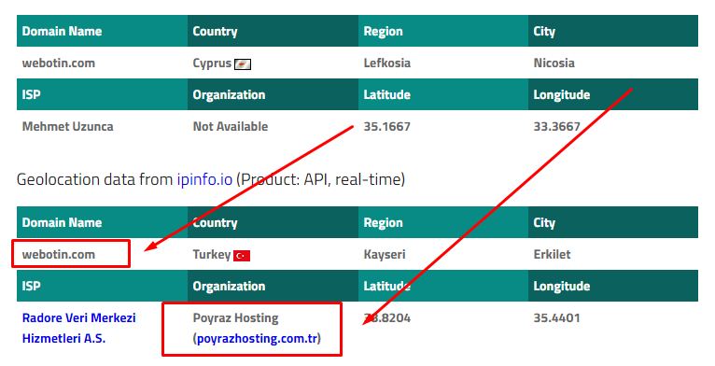Select longitude value 35.4401
This screenshot has height=366, width=715.
556,317
